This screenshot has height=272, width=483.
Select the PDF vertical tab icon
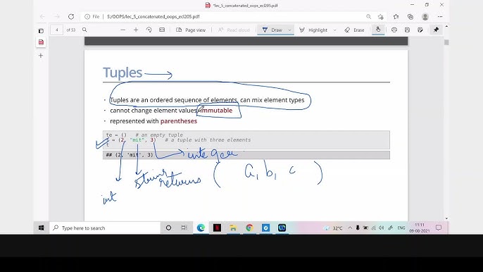click(x=41, y=42)
